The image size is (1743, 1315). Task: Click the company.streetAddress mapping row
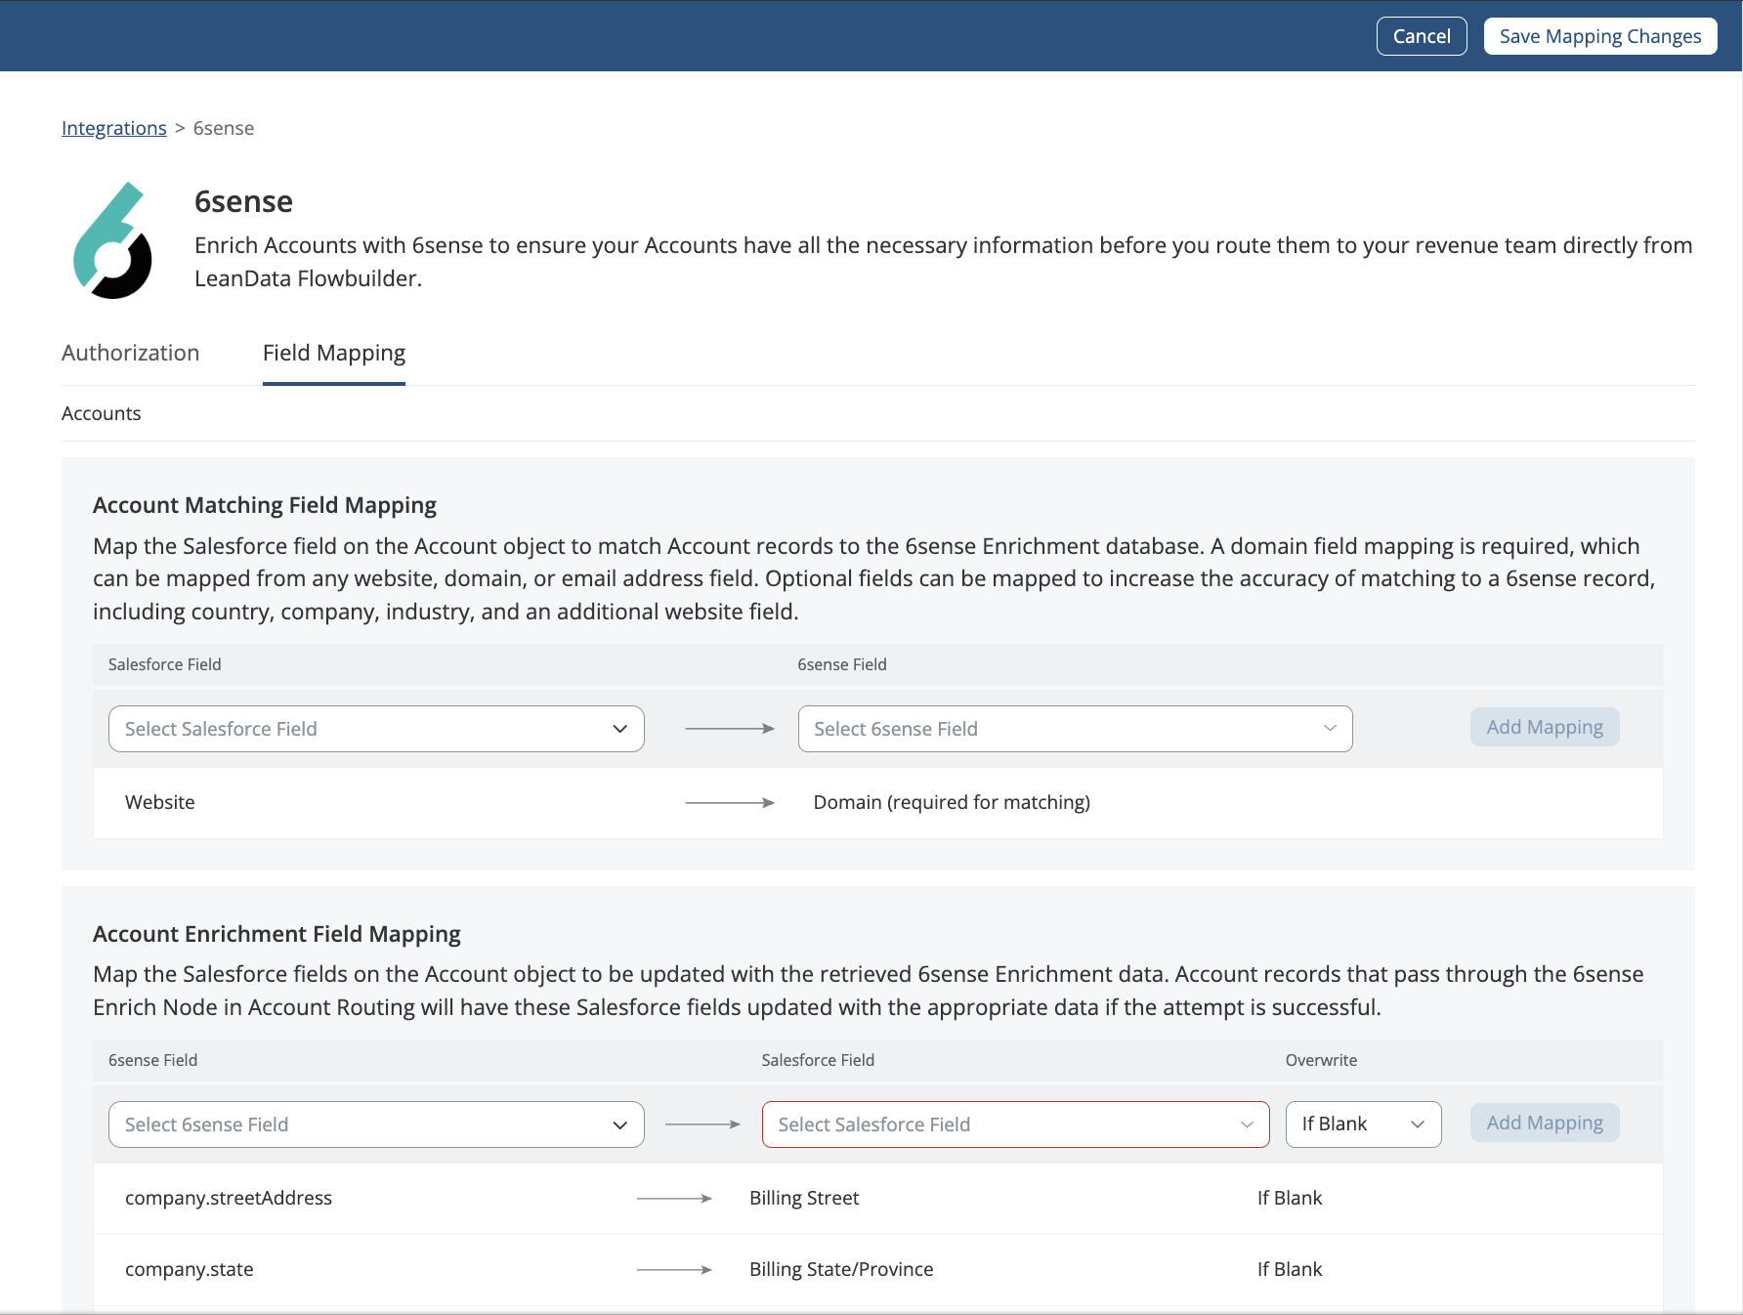pos(877,1199)
